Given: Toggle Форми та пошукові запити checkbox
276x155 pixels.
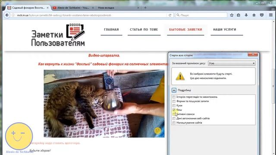Looking at the screenshot, I should point(174,102).
